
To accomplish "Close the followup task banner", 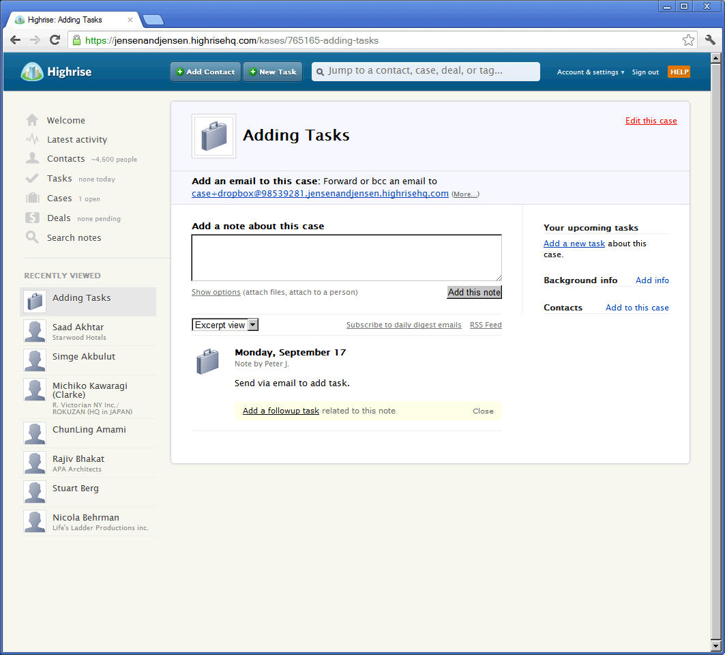I will pos(483,411).
